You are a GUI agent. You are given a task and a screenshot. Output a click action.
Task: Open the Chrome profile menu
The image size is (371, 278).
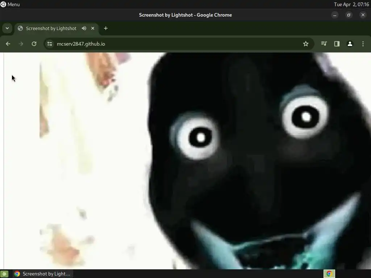pyautogui.click(x=350, y=44)
